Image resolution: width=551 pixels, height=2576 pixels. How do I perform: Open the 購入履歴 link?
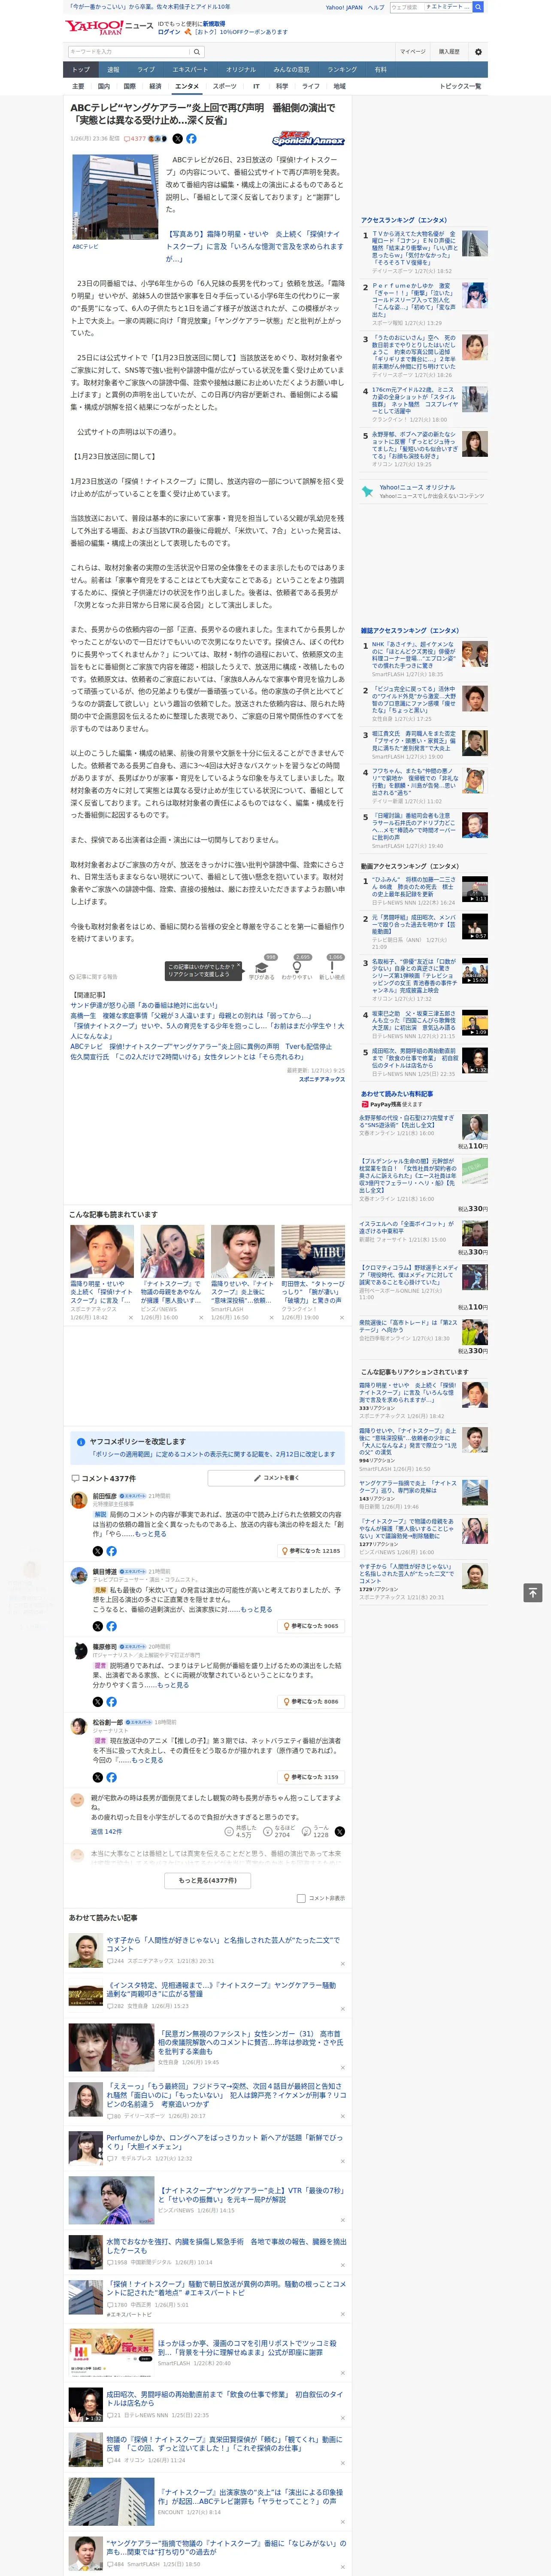pyautogui.click(x=449, y=52)
